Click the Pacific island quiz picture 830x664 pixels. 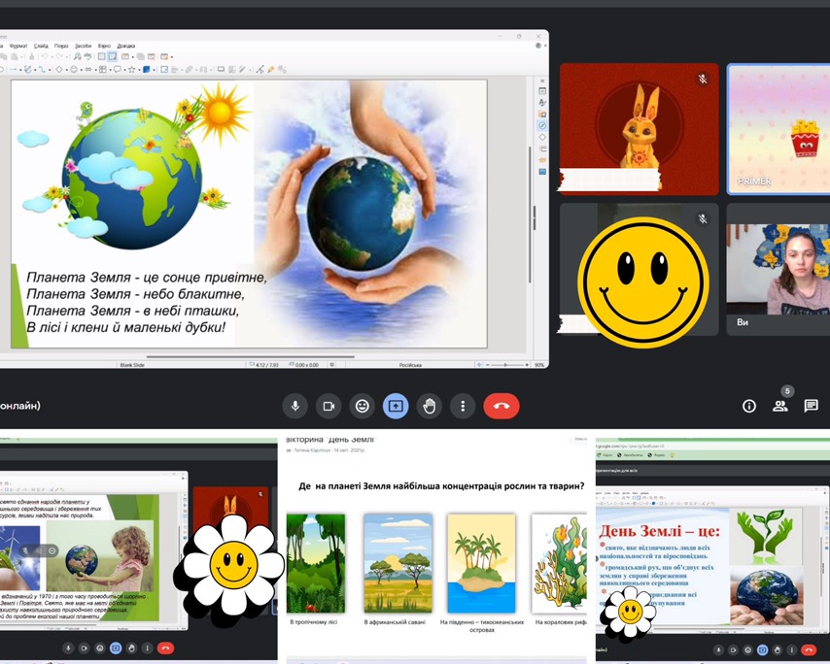point(481,564)
